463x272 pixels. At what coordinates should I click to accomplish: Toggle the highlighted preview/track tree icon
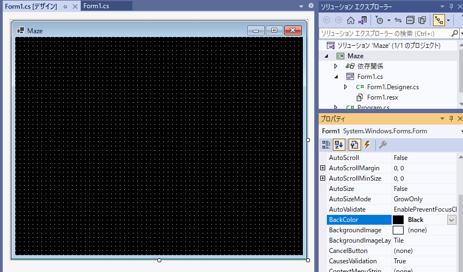[x=439, y=20]
